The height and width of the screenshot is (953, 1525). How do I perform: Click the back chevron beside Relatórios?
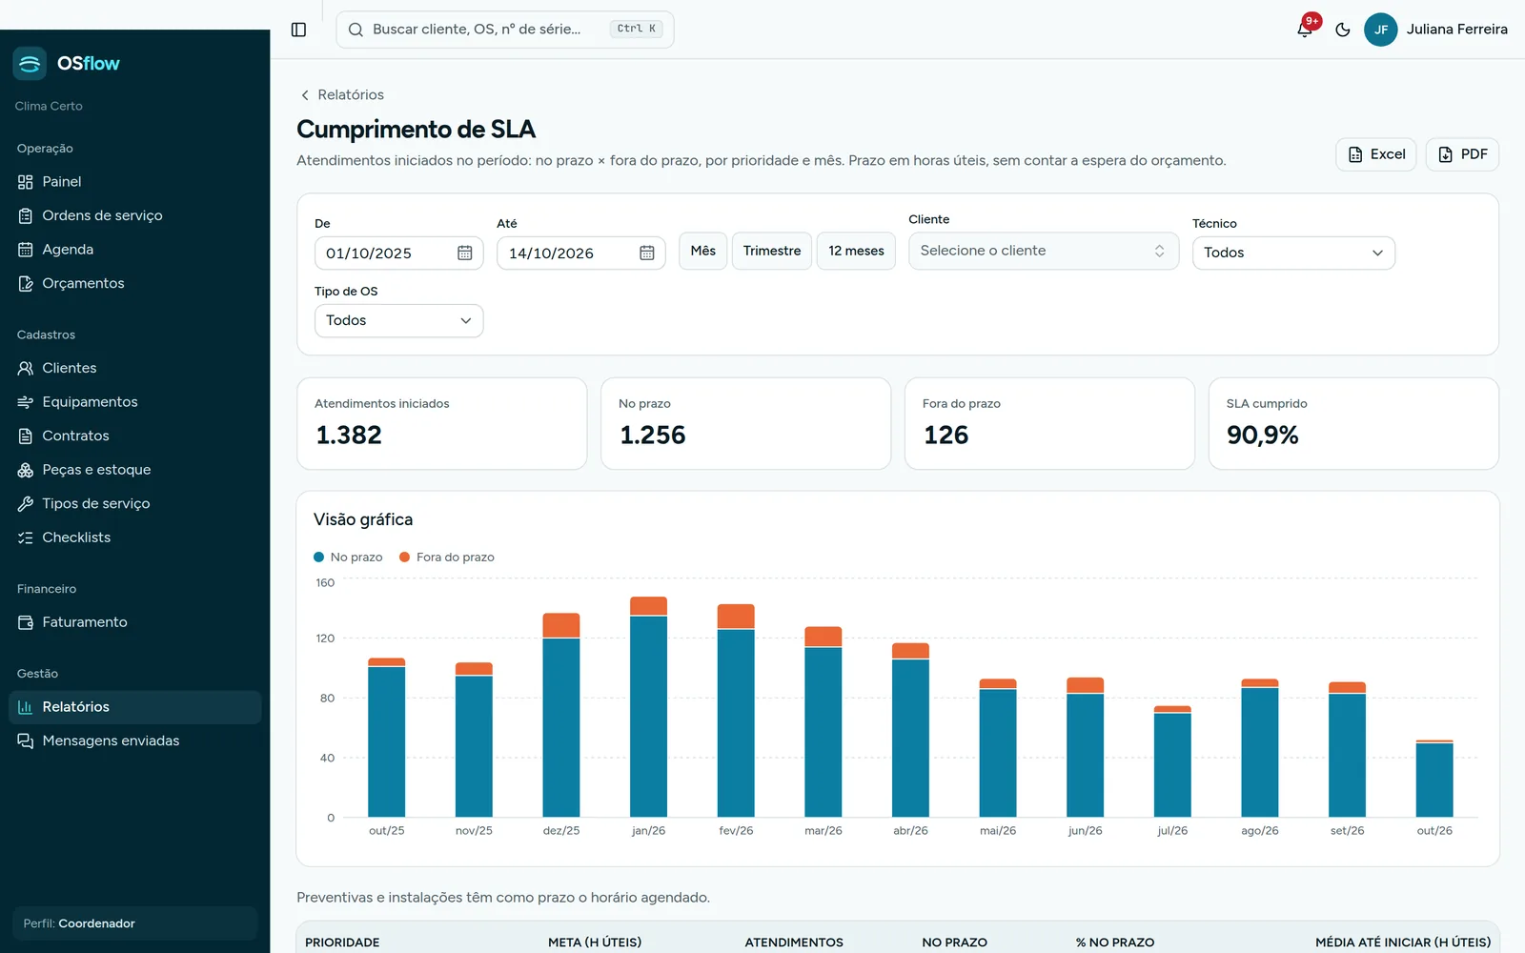(305, 94)
